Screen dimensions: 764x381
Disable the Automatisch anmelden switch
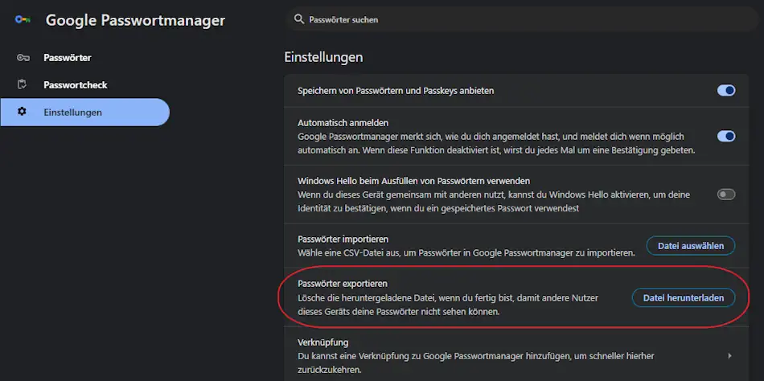point(726,136)
